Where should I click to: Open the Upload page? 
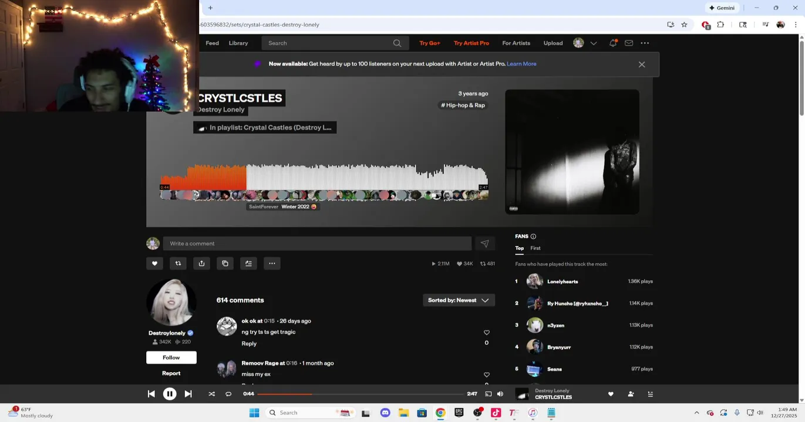point(553,43)
